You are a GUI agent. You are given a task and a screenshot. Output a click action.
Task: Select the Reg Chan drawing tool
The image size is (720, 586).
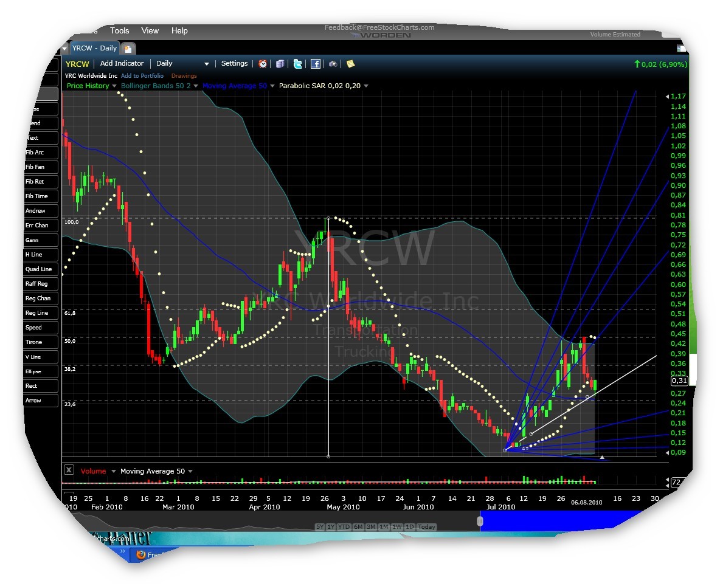(x=41, y=298)
